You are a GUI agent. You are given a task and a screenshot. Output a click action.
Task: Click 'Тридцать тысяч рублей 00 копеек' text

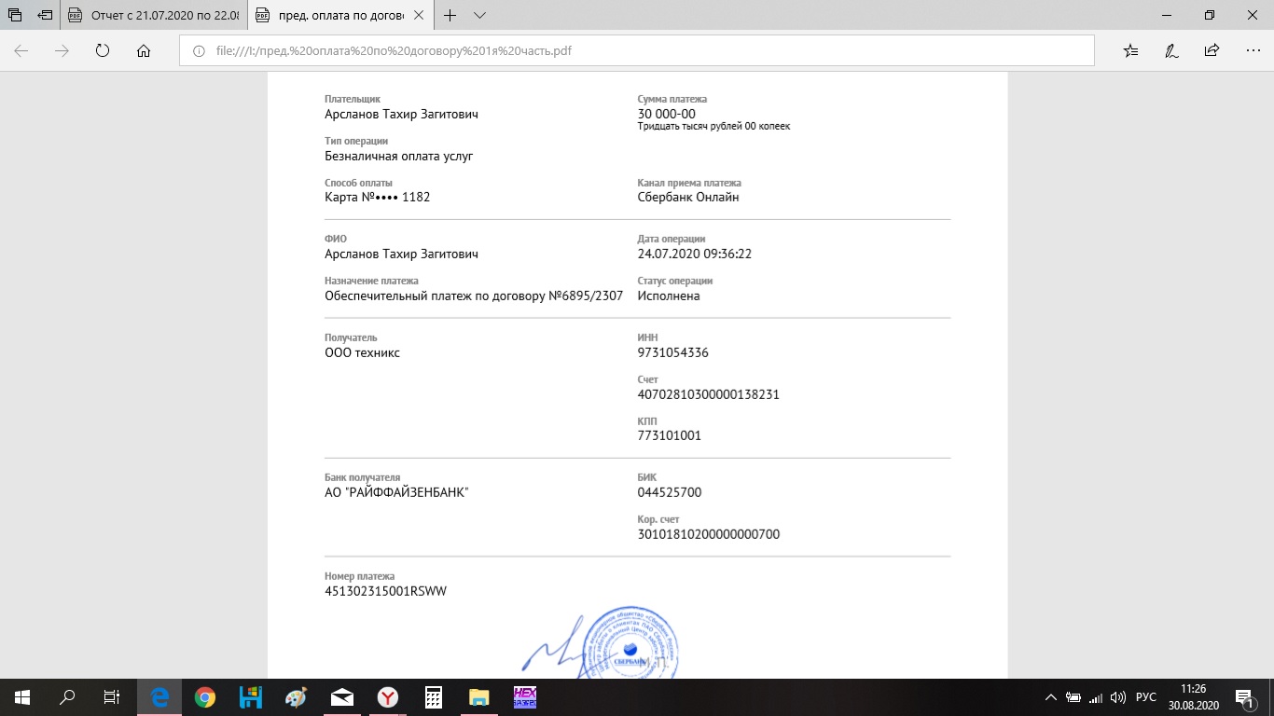[x=713, y=126]
